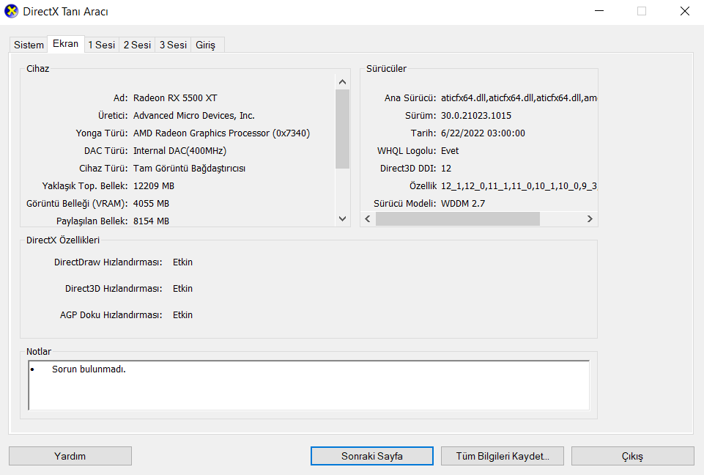This screenshot has height=475, width=704.
Task: Click the Sürücü Modeli label
Action: pos(404,203)
